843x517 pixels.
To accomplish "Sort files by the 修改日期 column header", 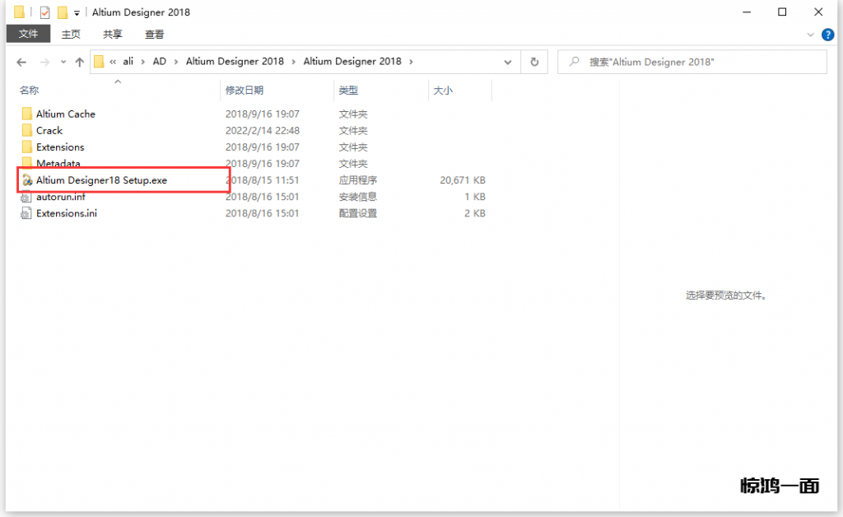I will (244, 91).
